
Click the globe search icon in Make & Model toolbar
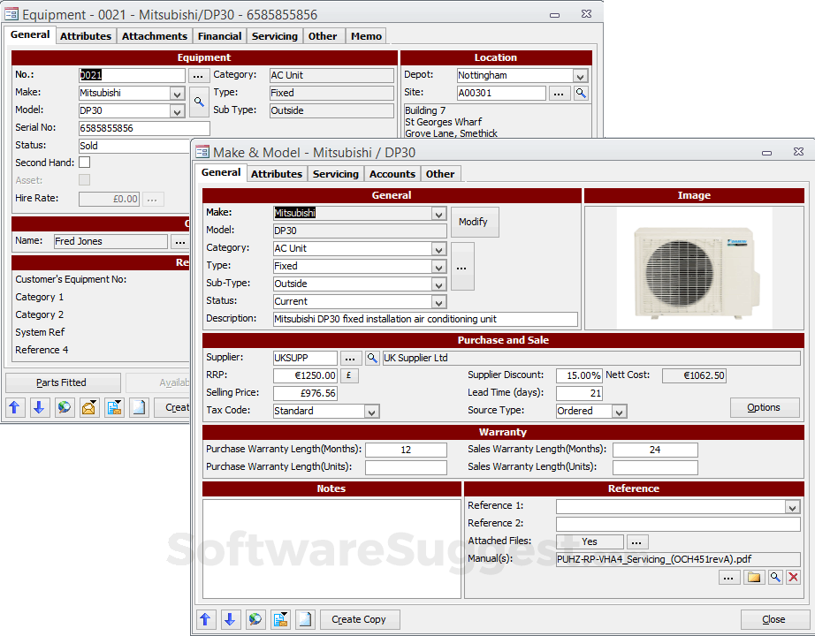pos(255,619)
